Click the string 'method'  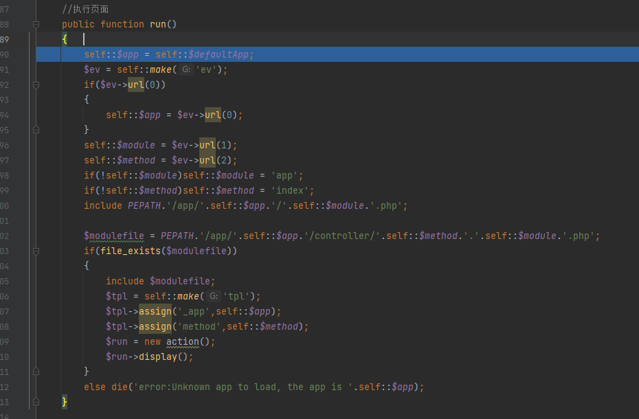tap(199, 326)
